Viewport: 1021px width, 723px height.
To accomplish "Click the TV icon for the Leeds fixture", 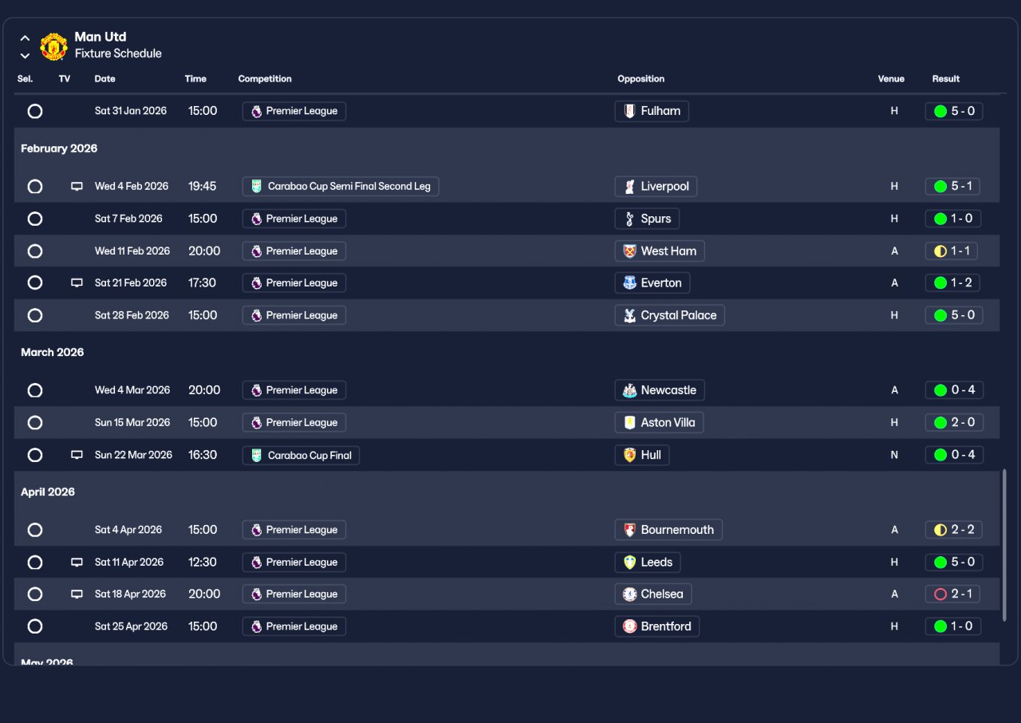I will tap(77, 562).
